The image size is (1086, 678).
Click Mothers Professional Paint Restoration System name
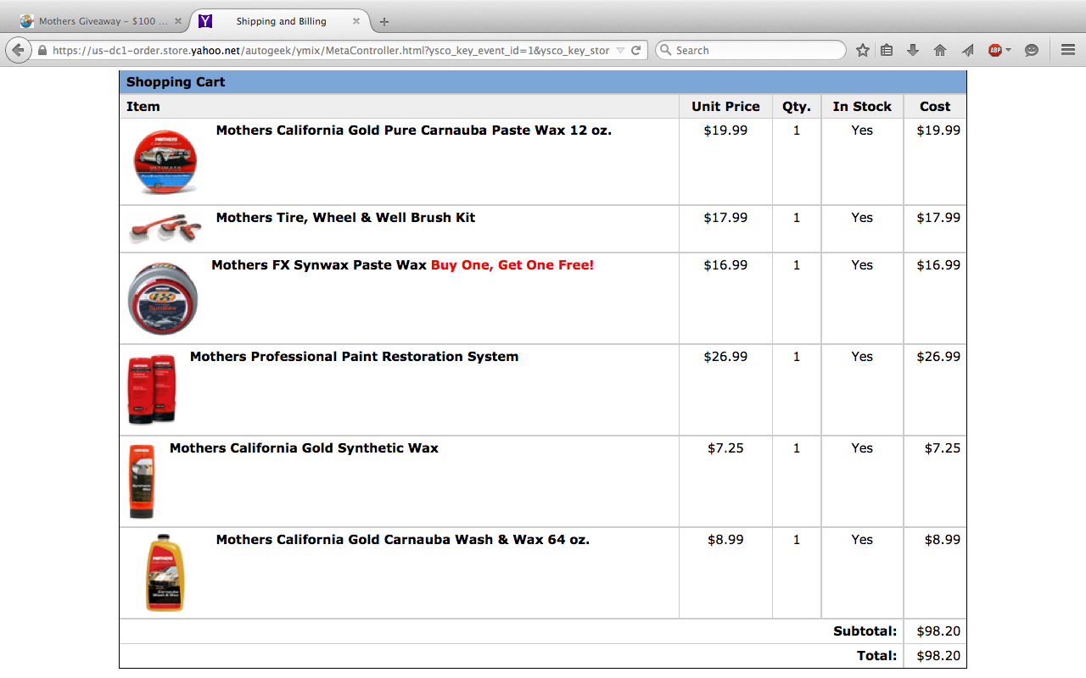(x=354, y=356)
